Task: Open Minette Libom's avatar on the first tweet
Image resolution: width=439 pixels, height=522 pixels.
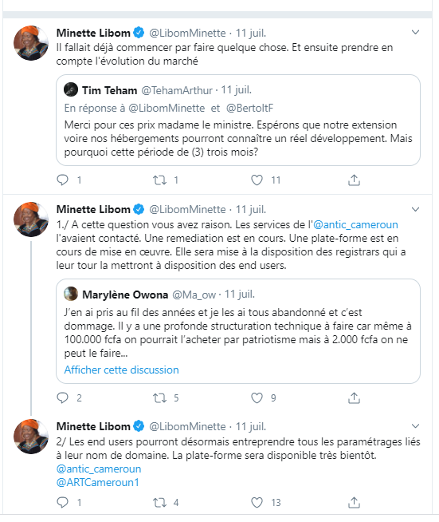Action: tap(31, 43)
